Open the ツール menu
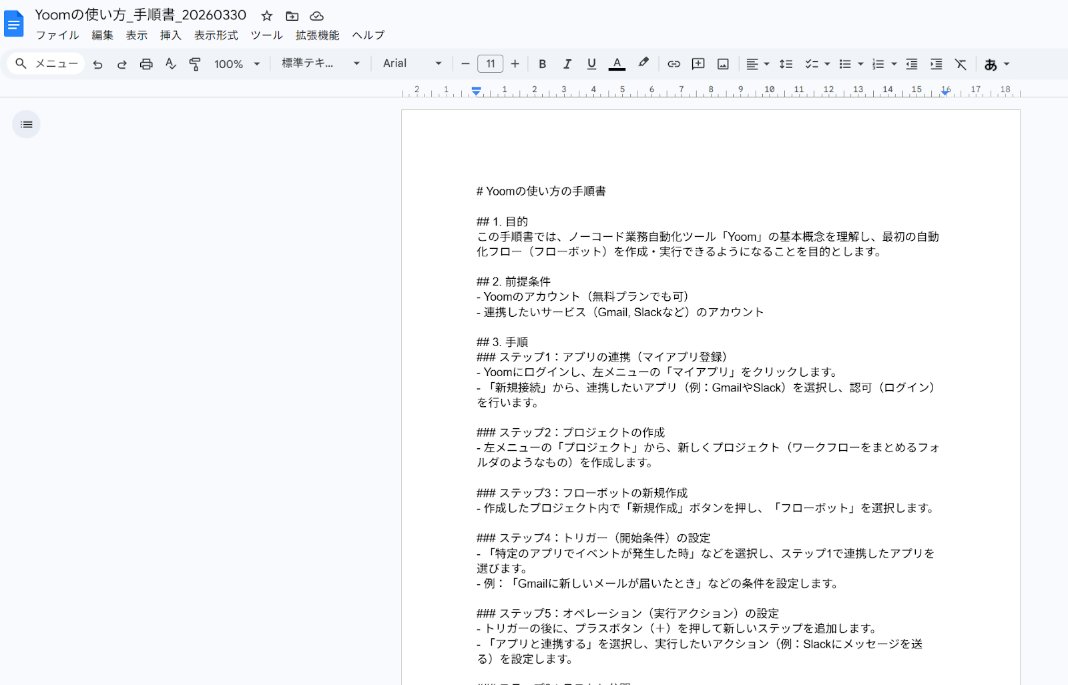The image size is (1068, 685). click(267, 35)
